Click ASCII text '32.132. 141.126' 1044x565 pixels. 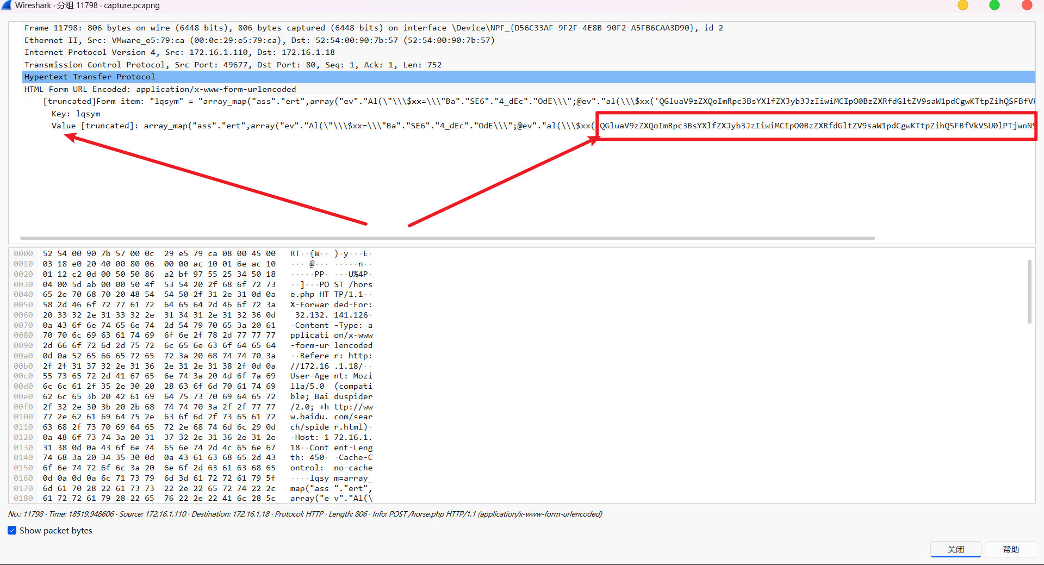click(332, 315)
